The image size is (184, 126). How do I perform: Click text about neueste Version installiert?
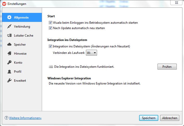click(x=94, y=83)
